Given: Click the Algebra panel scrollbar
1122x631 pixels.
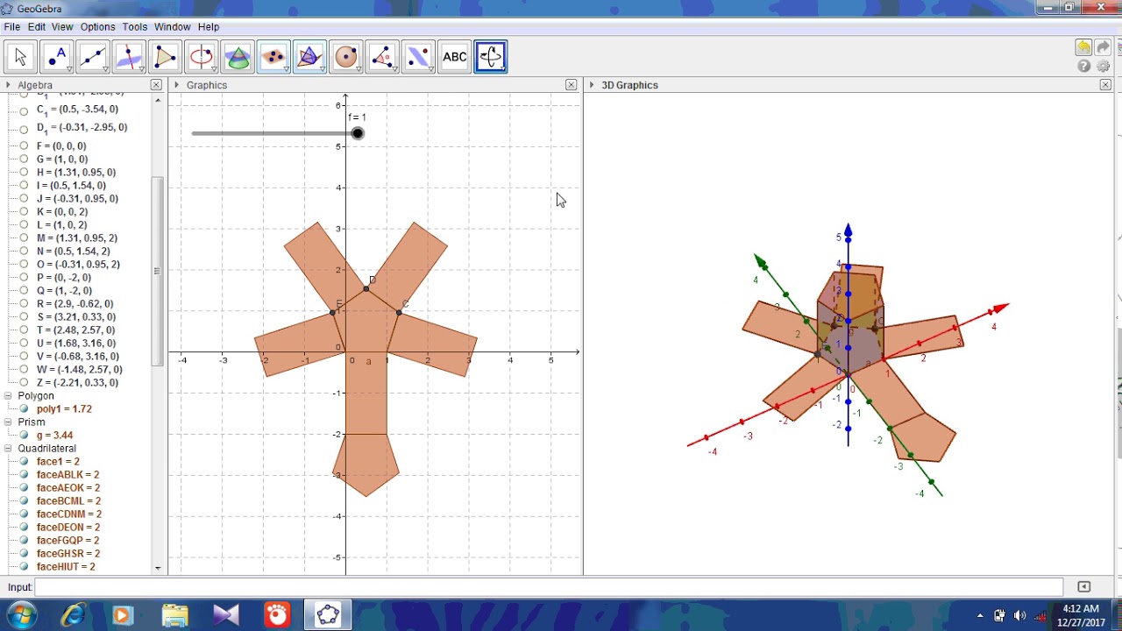Looking at the screenshot, I should (158, 272).
